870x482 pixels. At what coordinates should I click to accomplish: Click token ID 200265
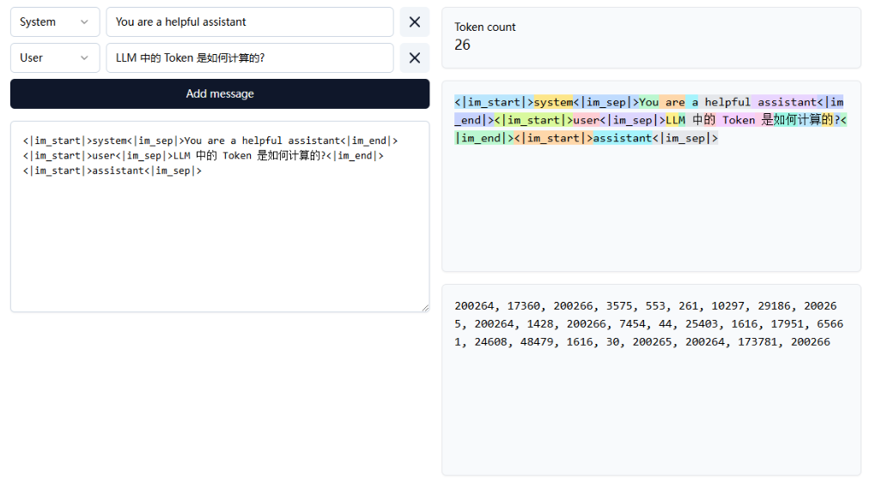(x=652, y=342)
